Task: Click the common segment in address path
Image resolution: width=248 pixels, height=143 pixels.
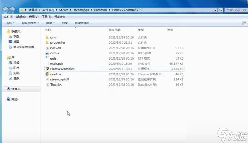Action: pyautogui.click(x=101, y=10)
